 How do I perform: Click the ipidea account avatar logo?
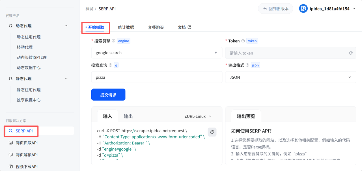pos(303,8)
